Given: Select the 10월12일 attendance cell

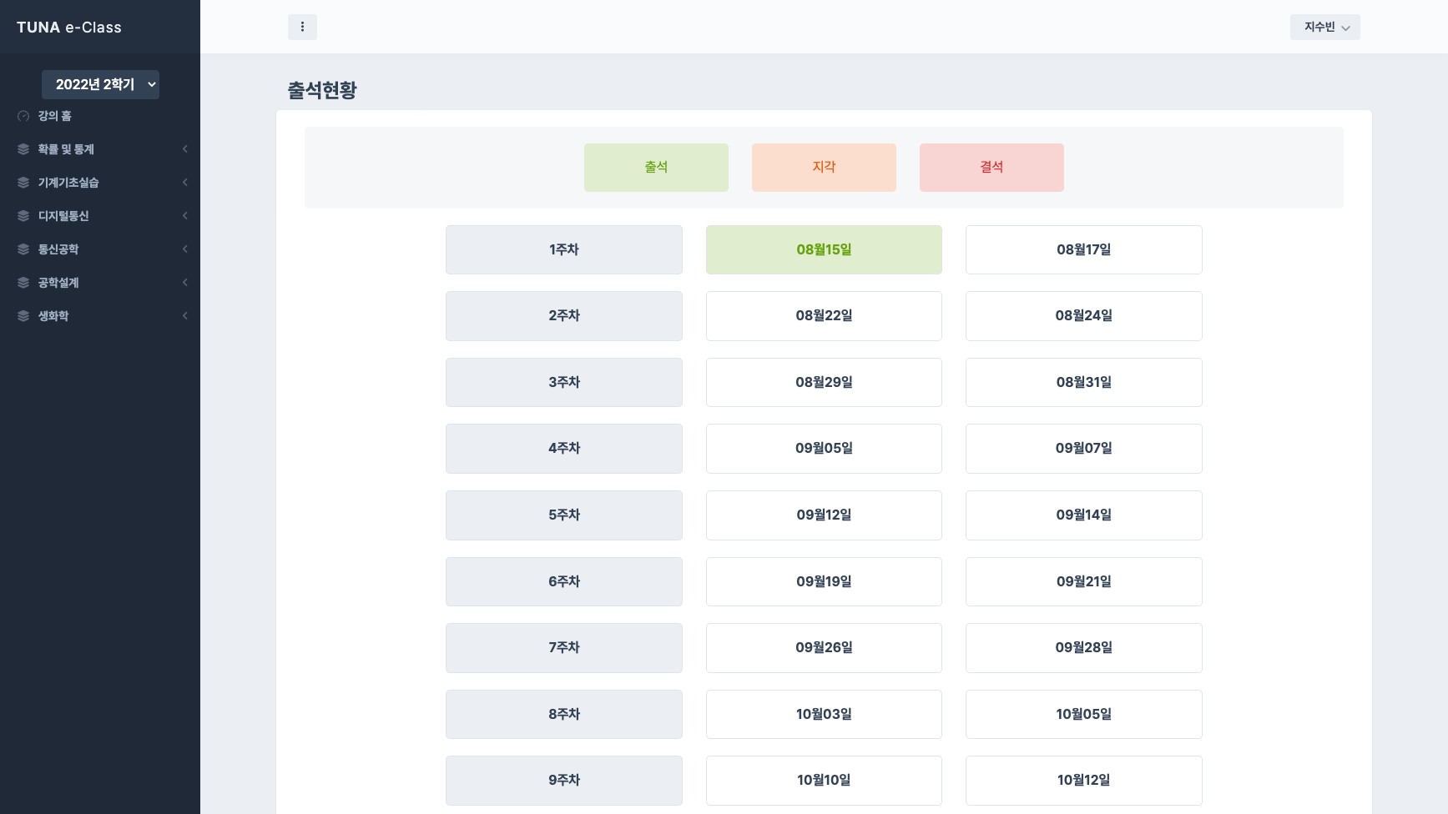Looking at the screenshot, I should click(x=1083, y=781).
